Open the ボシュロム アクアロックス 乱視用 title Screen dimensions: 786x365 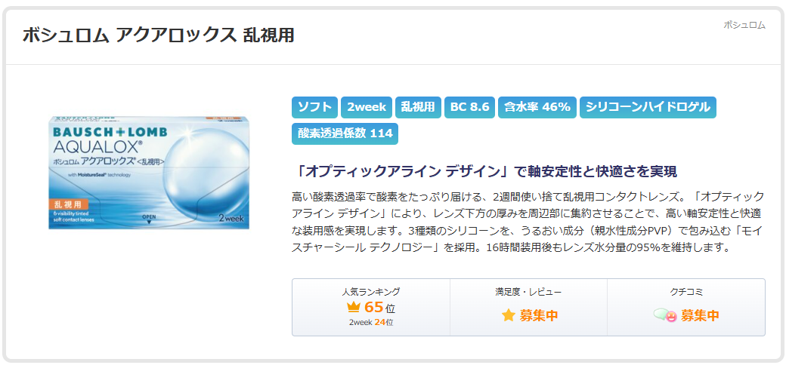click(x=158, y=35)
